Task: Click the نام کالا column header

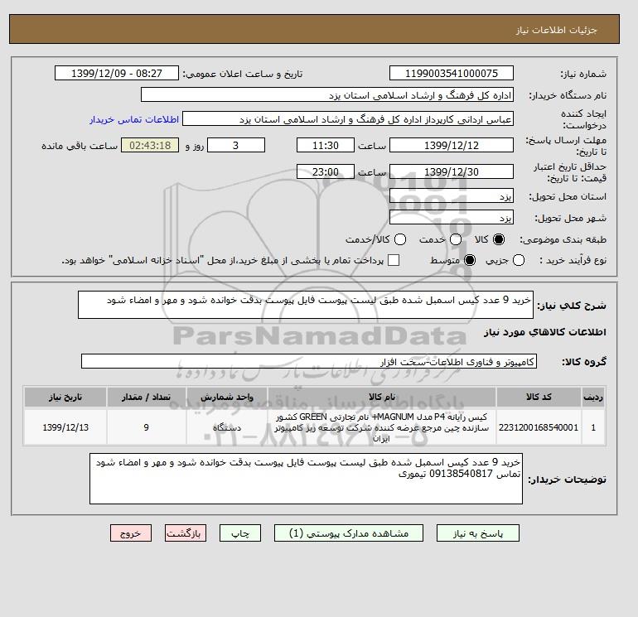Action: (x=382, y=397)
